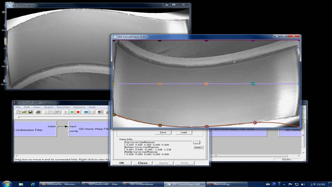The image size is (332, 187).
Task: Click the Reset button
Action: click(x=198, y=147)
